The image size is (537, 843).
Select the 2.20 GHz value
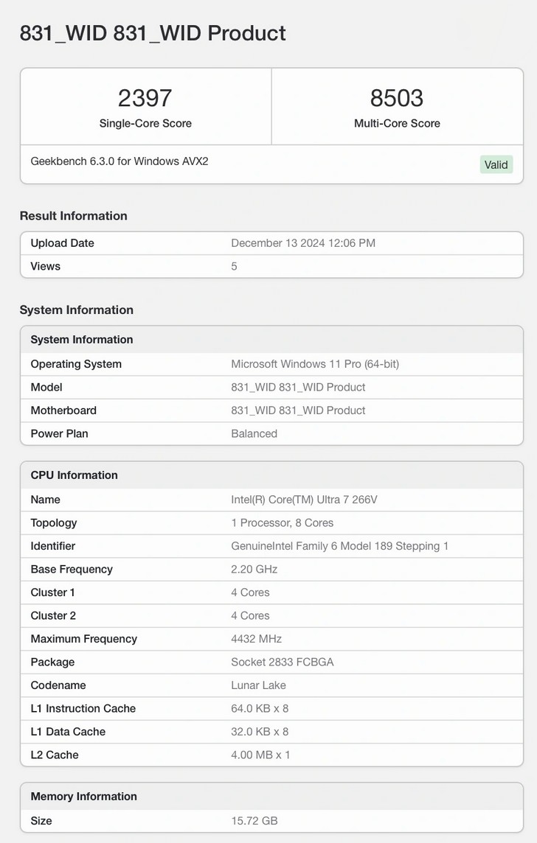point(254,569)
